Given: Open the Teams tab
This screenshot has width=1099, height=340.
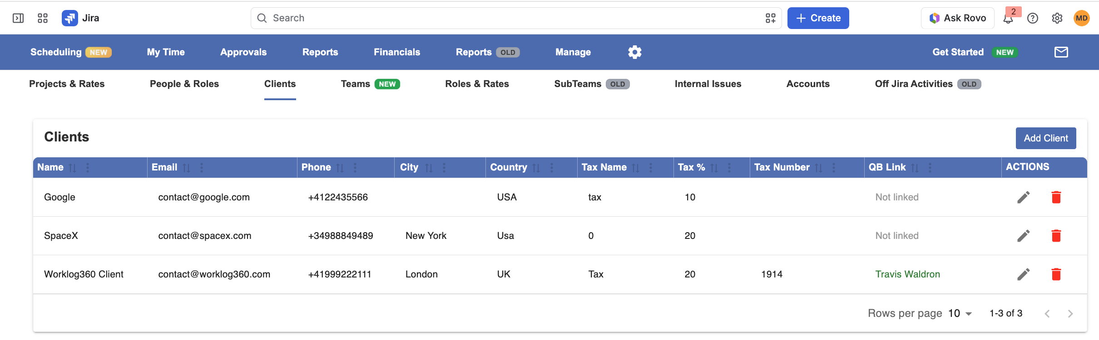Looking at the screenshot, I should pyautogui.click(x=370, y=84).
